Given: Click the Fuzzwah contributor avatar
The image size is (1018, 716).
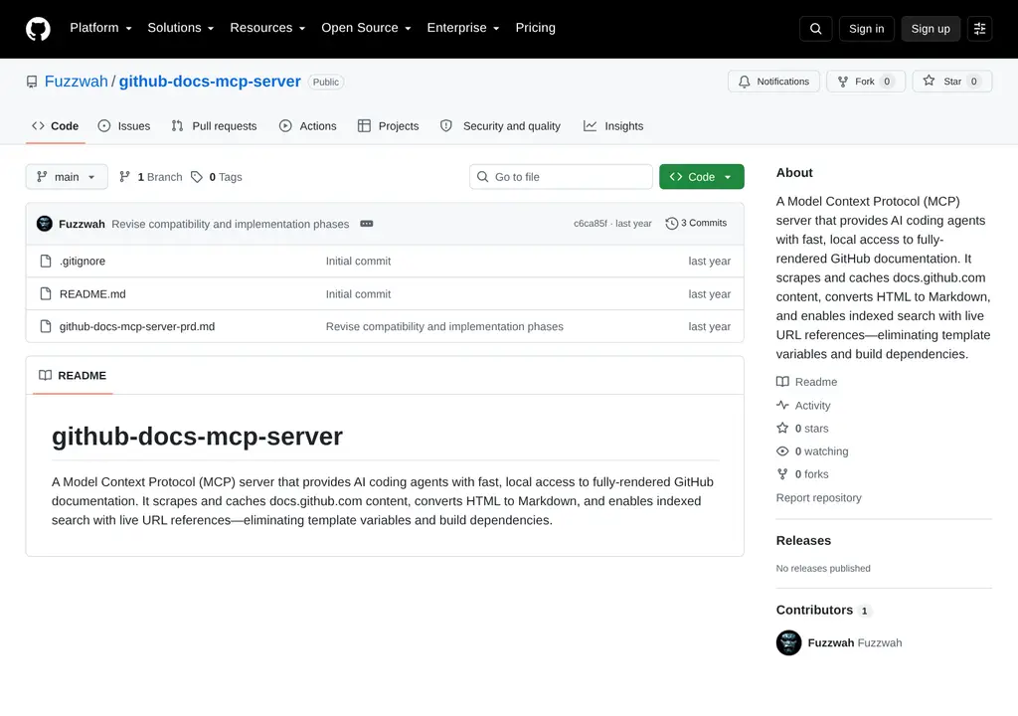Looking at the screenshot, I should 788,642.
